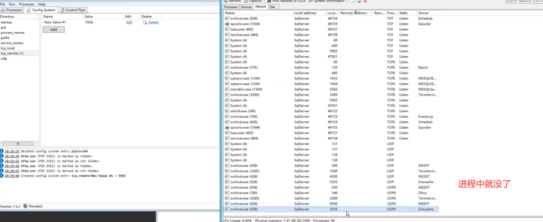
Task: Click the icon of svchost.exe (780) port 546
Action: (227, 193)
